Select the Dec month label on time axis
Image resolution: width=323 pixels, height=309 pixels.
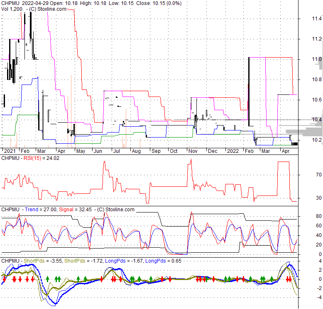click(x=213, y=151)
